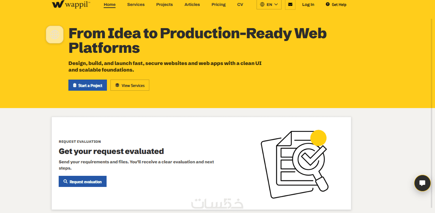Click the question mark help icon
This screenshot has height=213, width=435.
tap(328, 5)
